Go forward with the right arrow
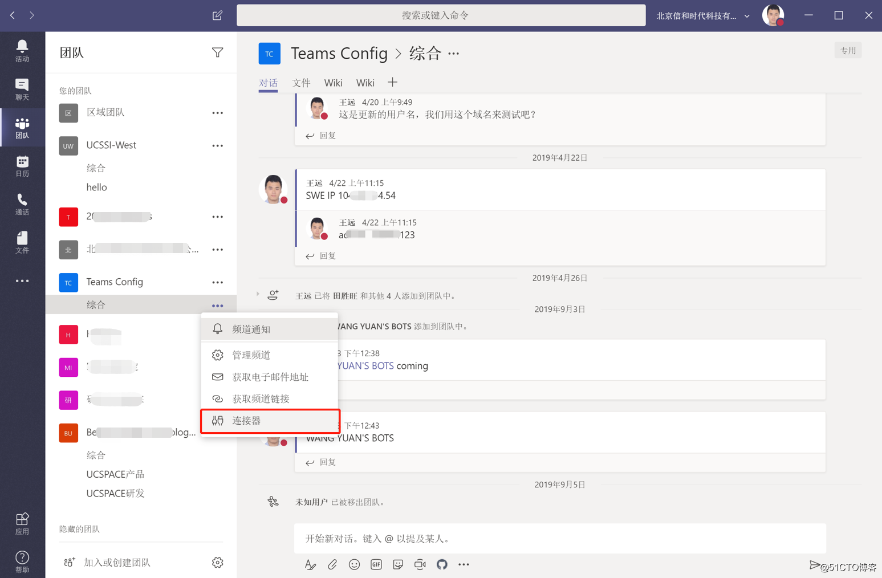The height and width of the screenshot is (578, 882). click(x=32, y=15)
